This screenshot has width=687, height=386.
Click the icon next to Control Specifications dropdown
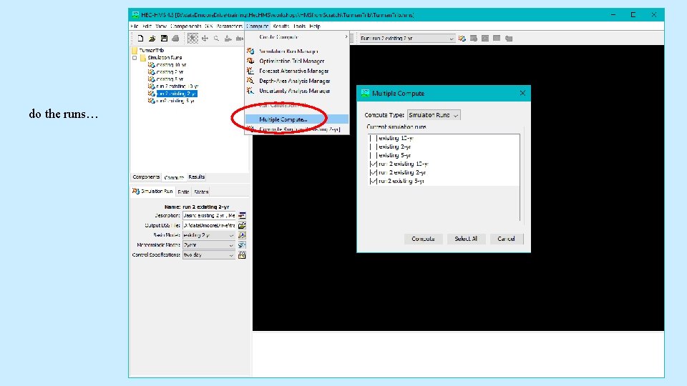[x=242, y=254]
